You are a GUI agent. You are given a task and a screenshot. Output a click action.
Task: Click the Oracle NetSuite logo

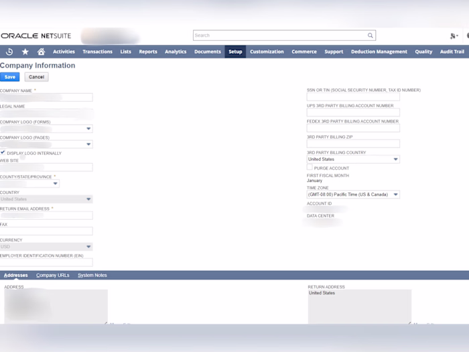coord(36,36)
